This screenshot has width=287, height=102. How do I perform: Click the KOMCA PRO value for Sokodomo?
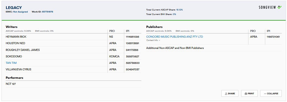(114, 56)
